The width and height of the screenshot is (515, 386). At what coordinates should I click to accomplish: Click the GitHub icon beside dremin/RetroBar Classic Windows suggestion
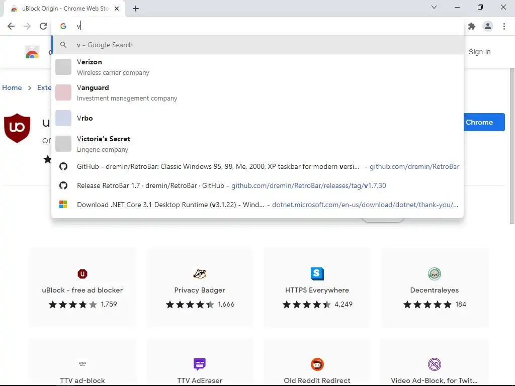tap(63, 166)
